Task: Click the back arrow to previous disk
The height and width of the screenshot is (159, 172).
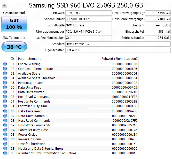Action: pyautogui.click(x=4, y=5)
